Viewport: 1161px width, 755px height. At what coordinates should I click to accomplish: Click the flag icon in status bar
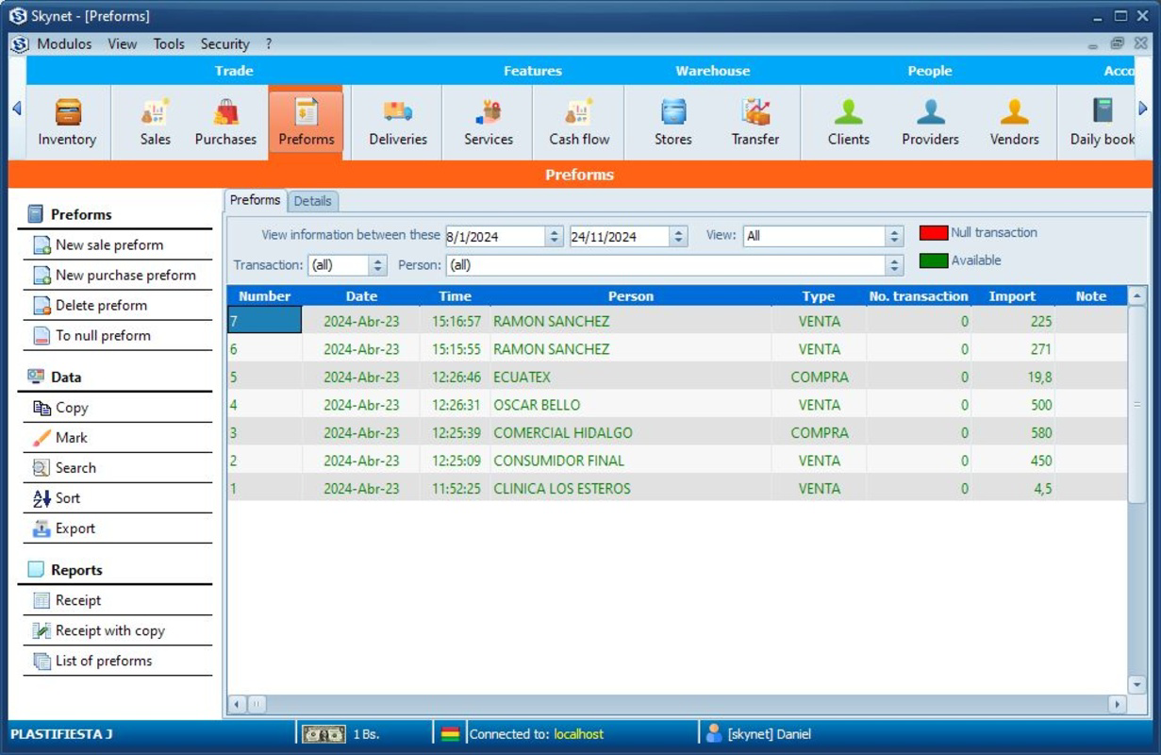click(451, 734)
